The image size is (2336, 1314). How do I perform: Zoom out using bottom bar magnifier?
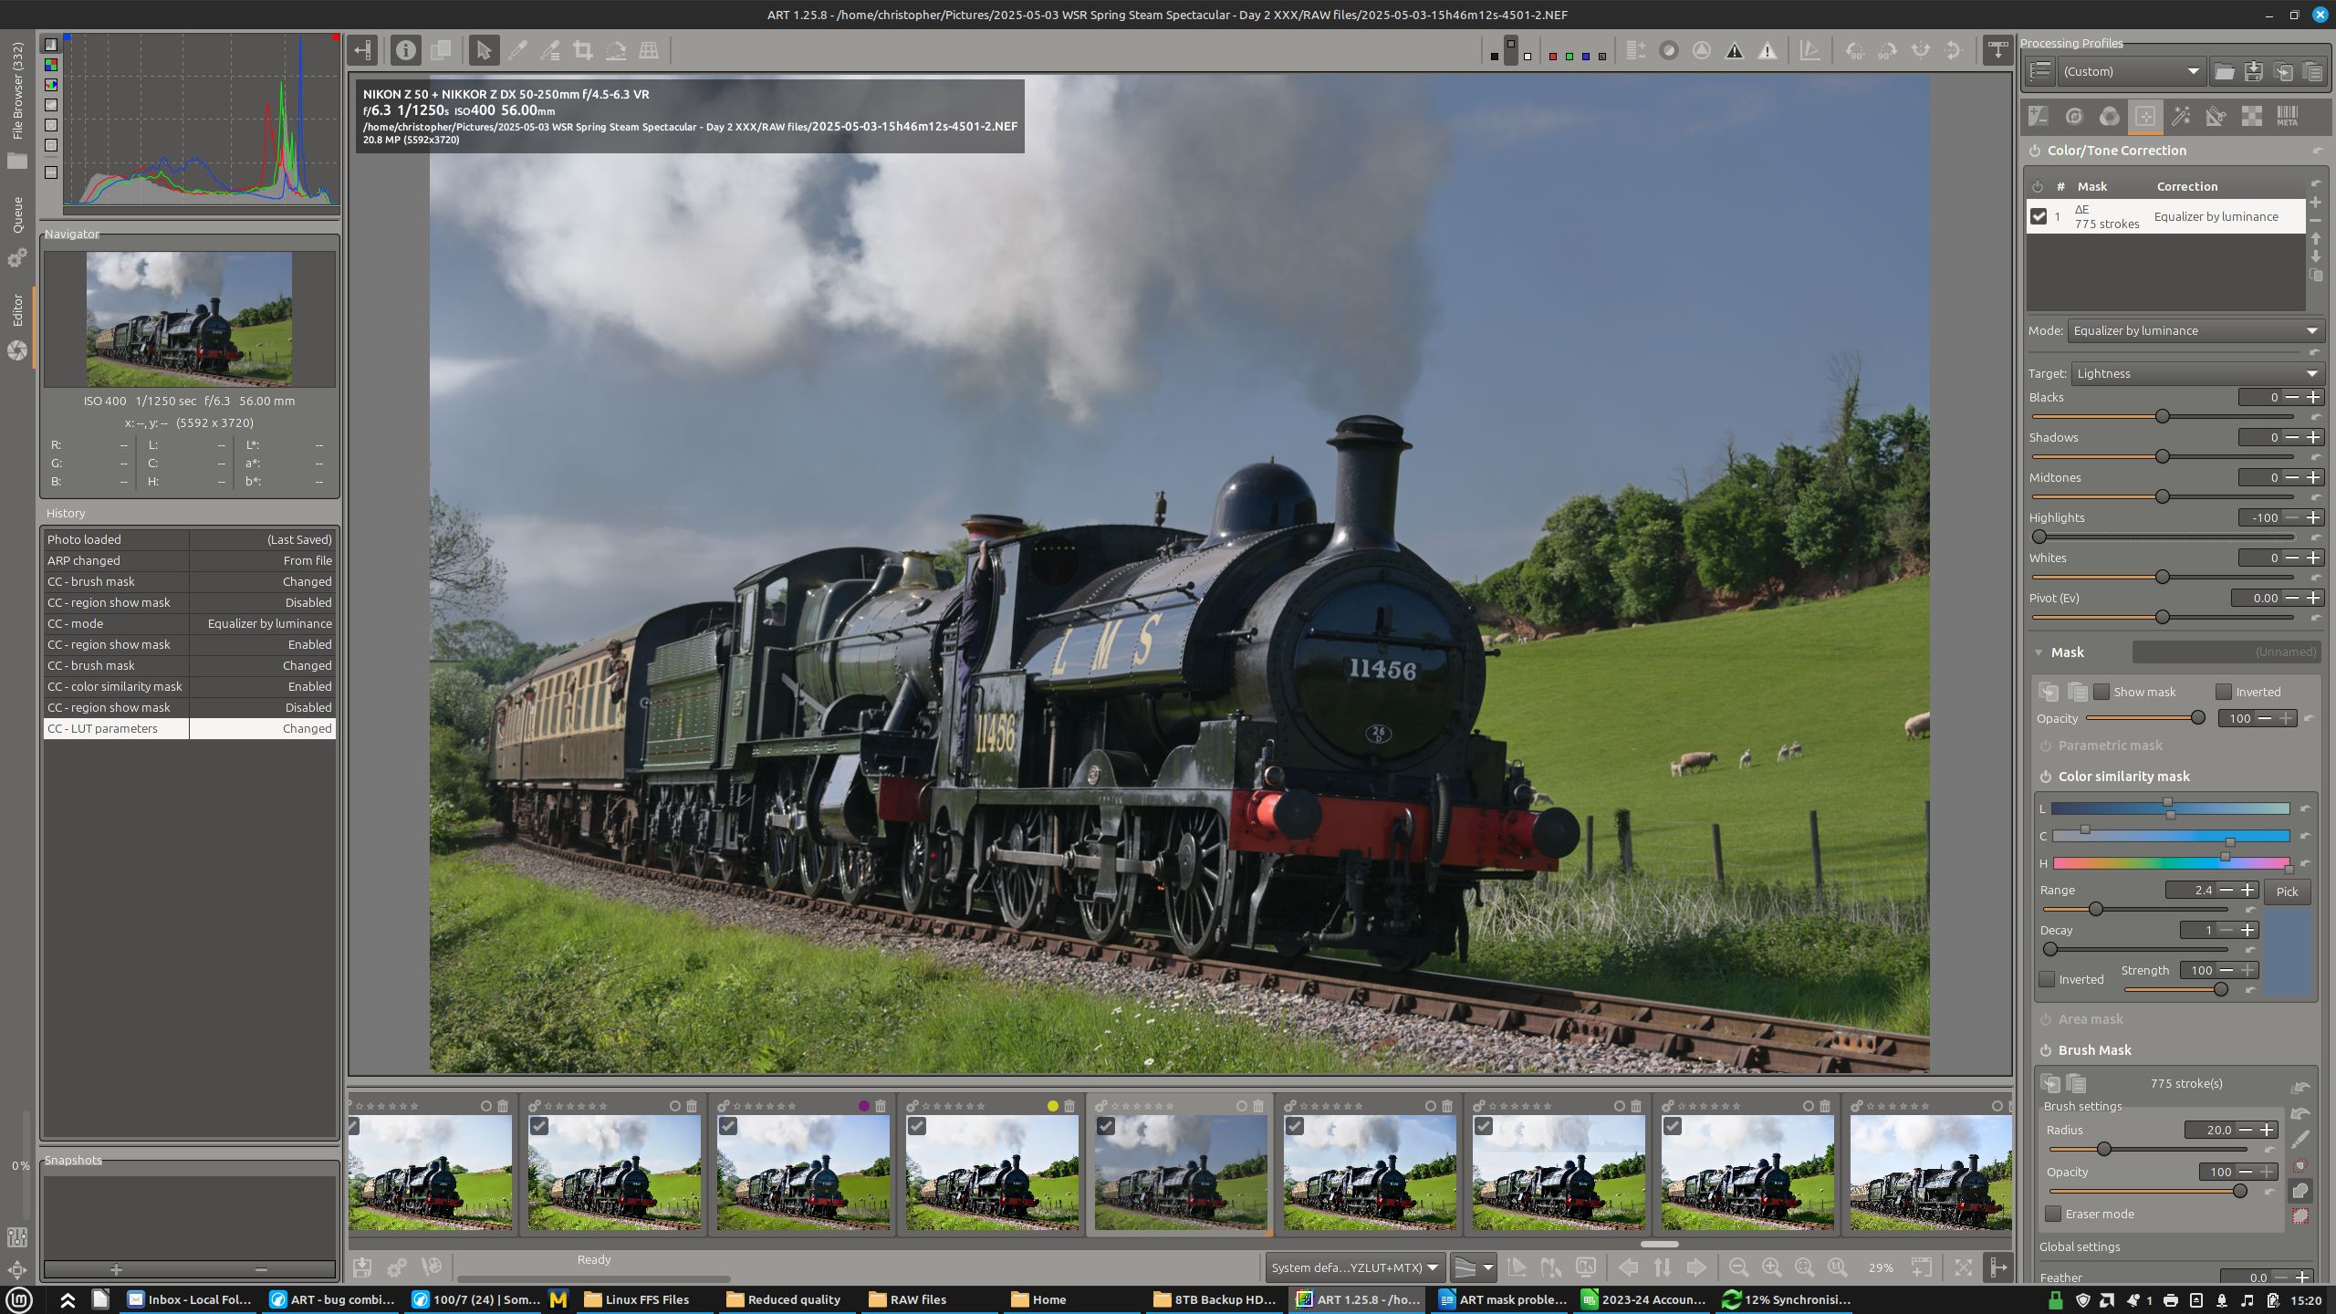point(1738,1267)
